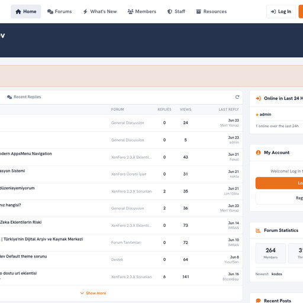Open XenForo 2.3.X Eklenti forum with 73 views
This screenshot has width=303, height=303.
(131, 225)
